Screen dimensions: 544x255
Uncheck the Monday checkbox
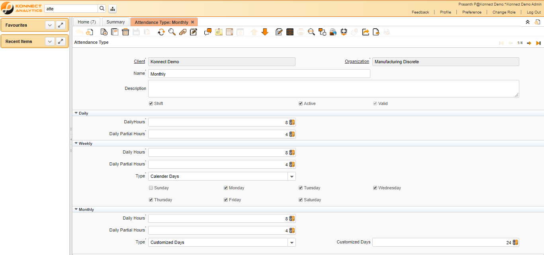pos(226,188)
